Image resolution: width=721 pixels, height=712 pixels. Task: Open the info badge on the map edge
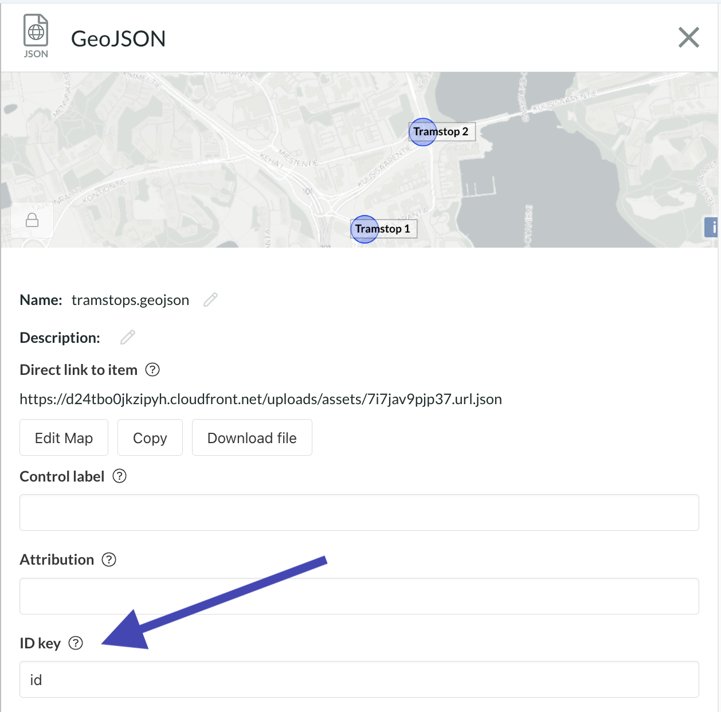click(713, 227)
